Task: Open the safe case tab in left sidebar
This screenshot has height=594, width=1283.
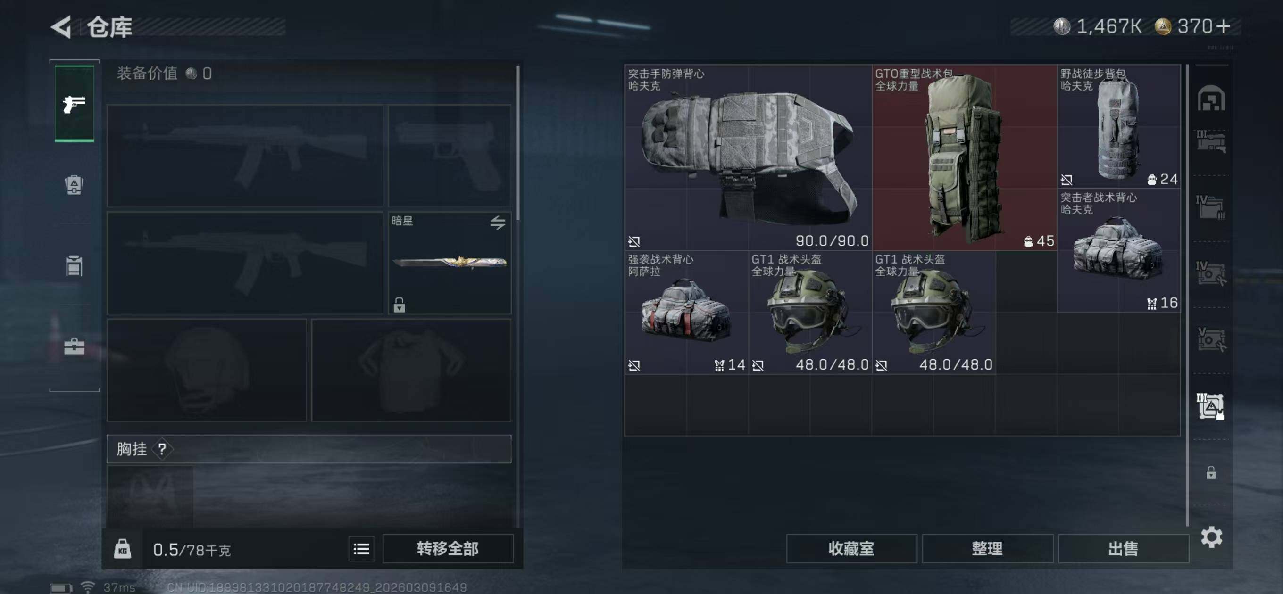Action: point(74,346)
